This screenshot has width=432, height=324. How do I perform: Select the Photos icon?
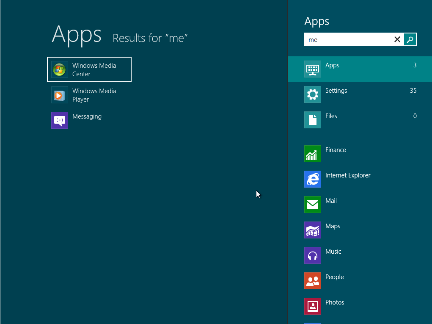312,306
